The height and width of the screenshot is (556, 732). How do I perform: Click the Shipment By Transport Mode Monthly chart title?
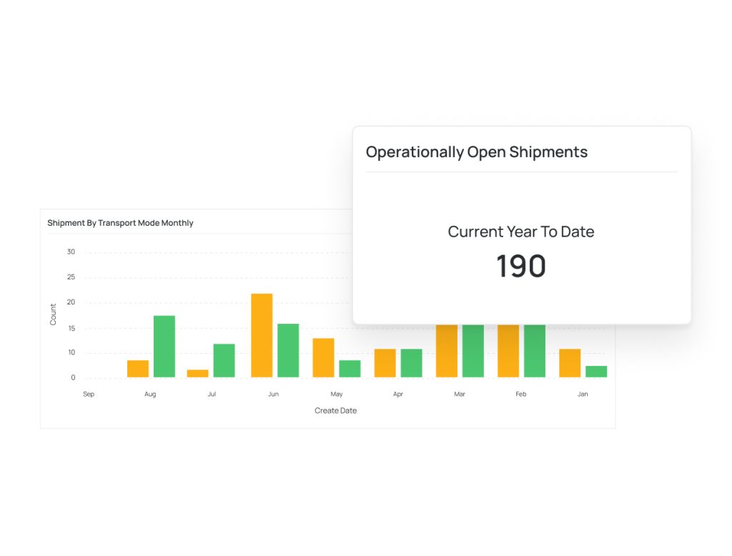click(x=120, y=222)
